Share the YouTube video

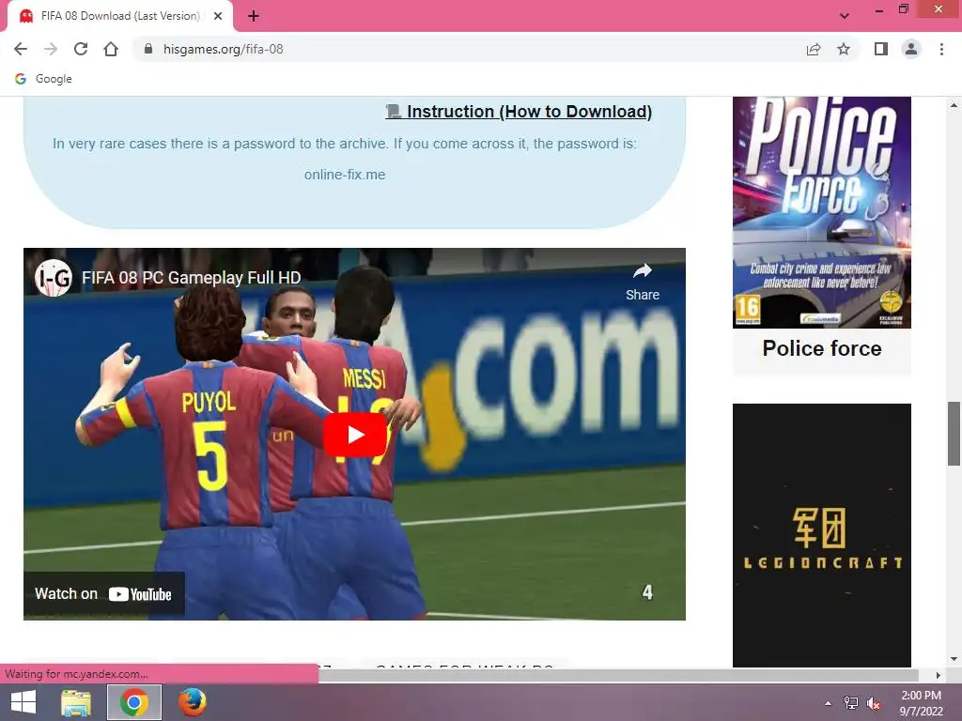point(643,282)
